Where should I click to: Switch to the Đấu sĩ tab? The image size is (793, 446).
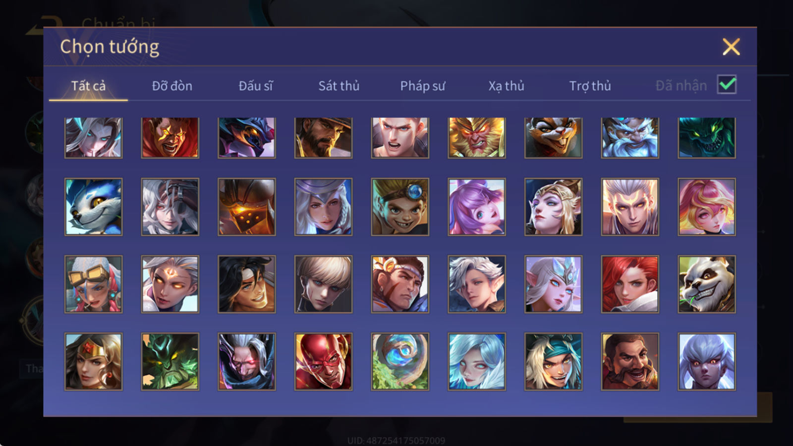coord(256,86)
